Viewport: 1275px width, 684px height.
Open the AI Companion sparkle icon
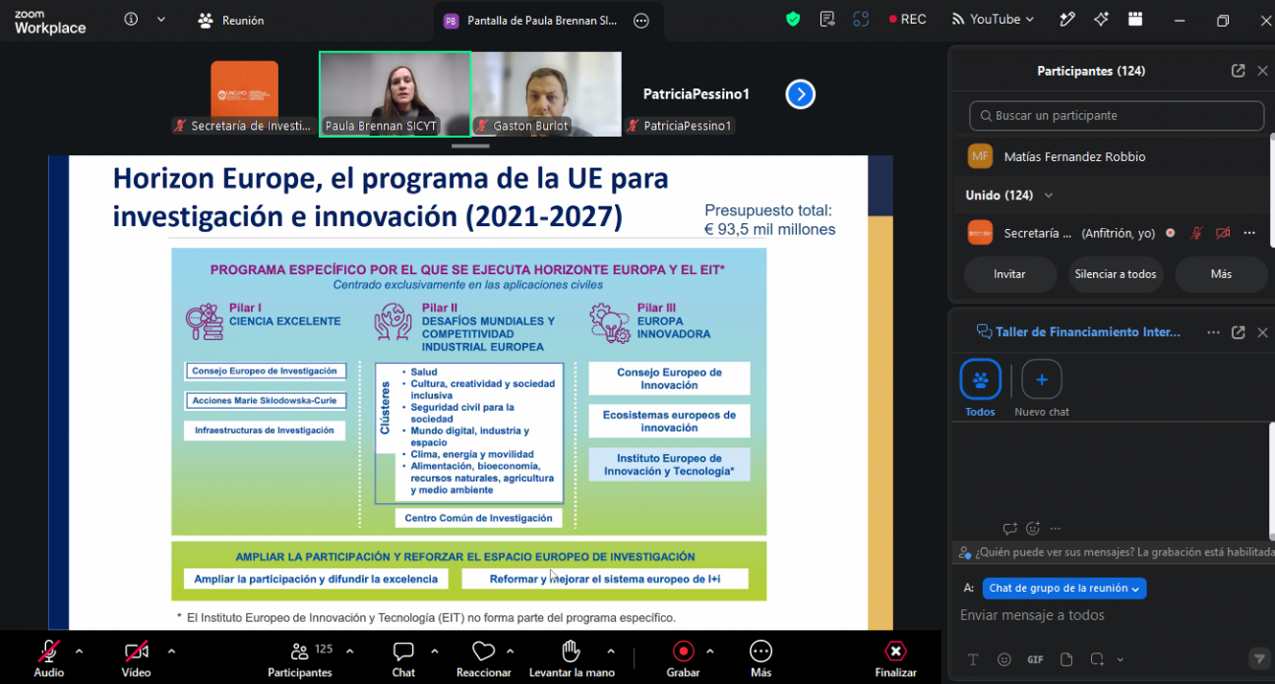pyautogui.click(x=1101, y=20)
